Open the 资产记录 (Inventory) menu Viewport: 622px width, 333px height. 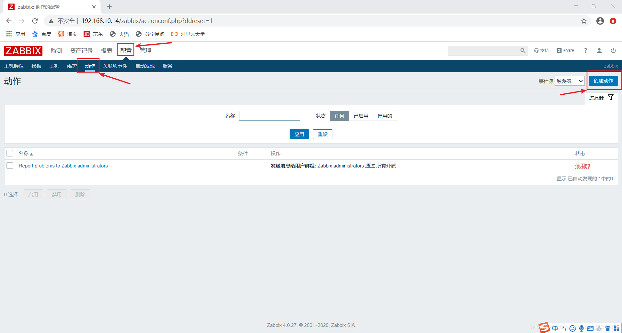[81, 51]
